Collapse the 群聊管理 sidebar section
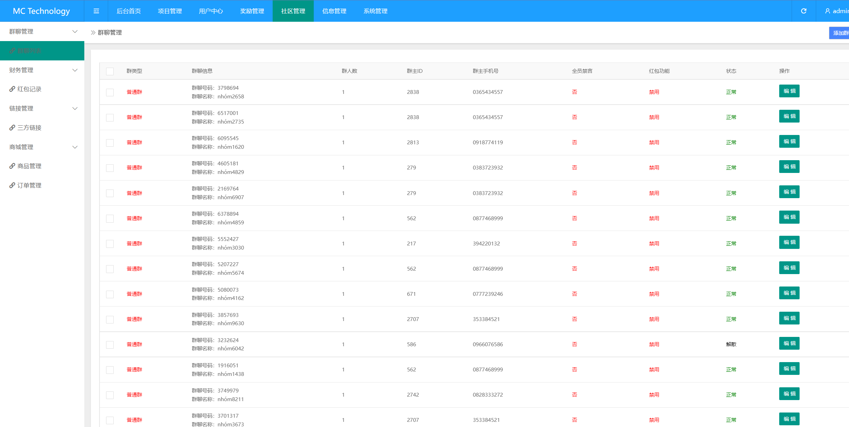Viewport: 849px width, 427px height. point(75,31)
